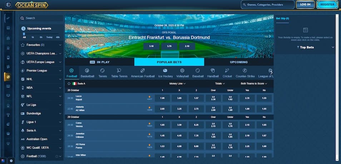Viewport: 341px width, 164px height.
Task: Select the Handball sport icon
Action: (213, 71)
